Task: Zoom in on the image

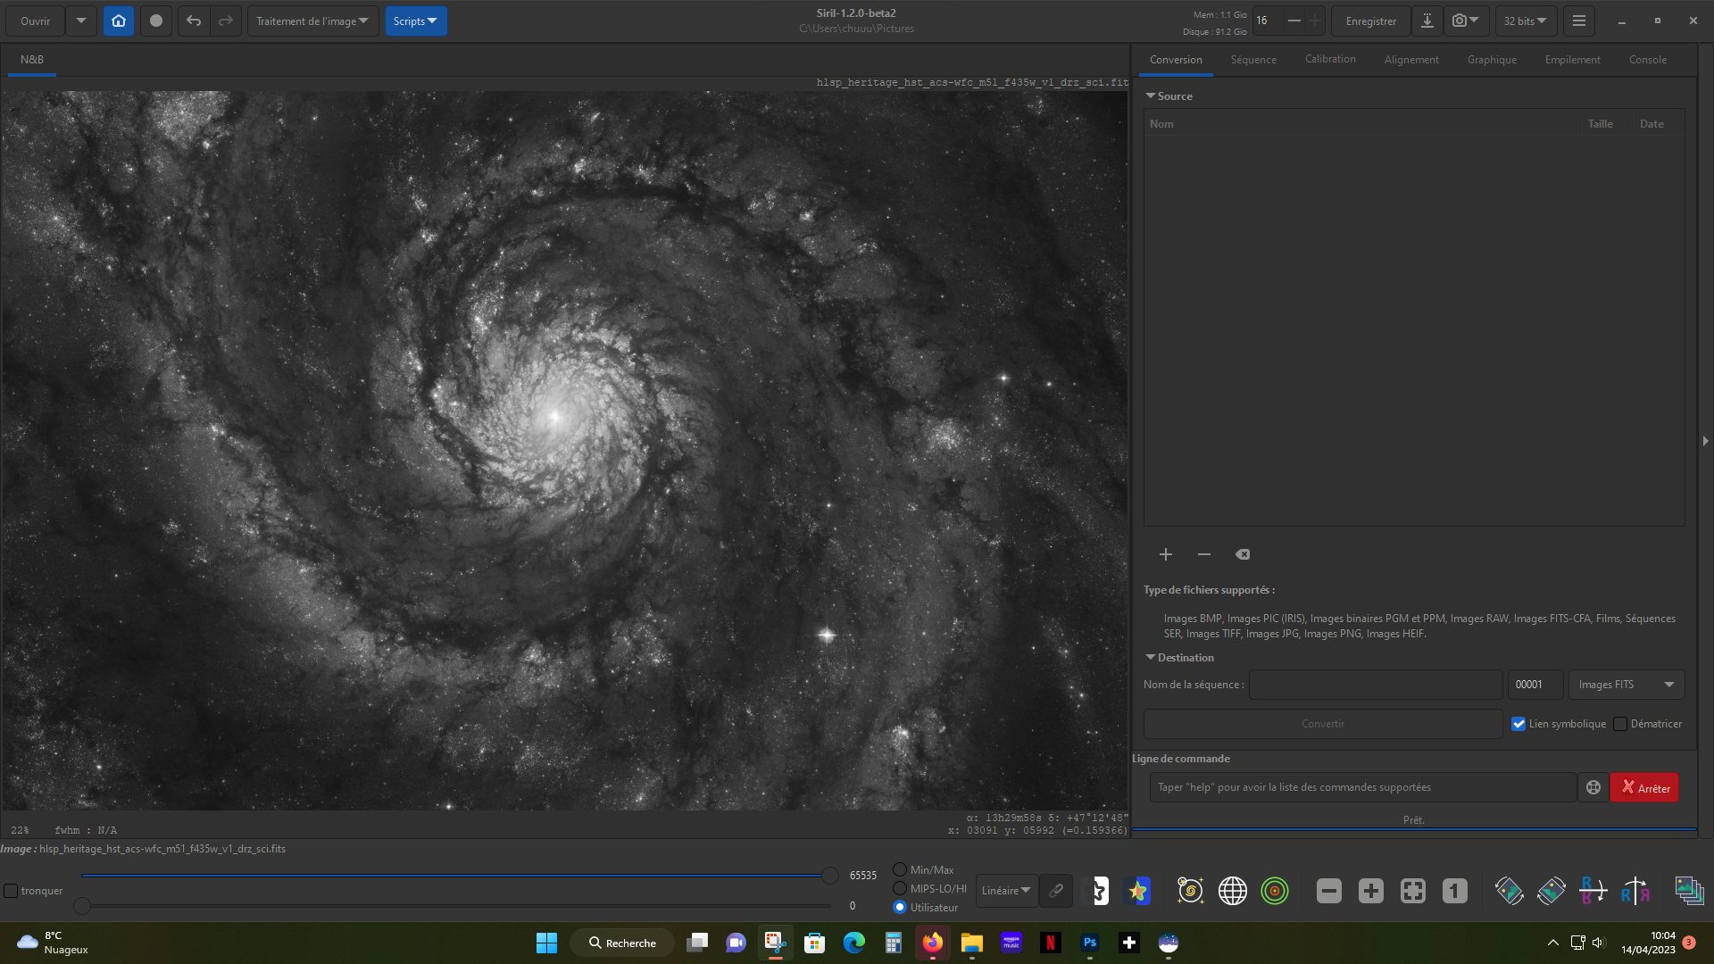Action: [x=1371, y=890]
